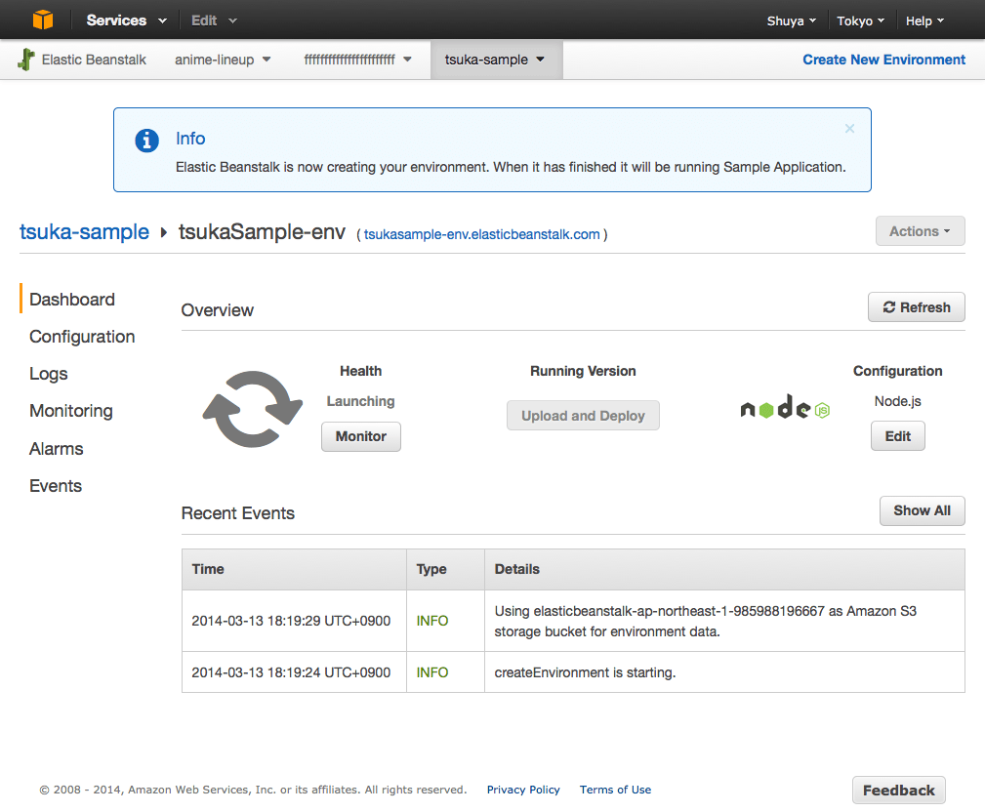This screenshot has width=985, height=812.
Task: Open the Shuya account dropdown
Action: pyautogui.click(x=792, y=20)
